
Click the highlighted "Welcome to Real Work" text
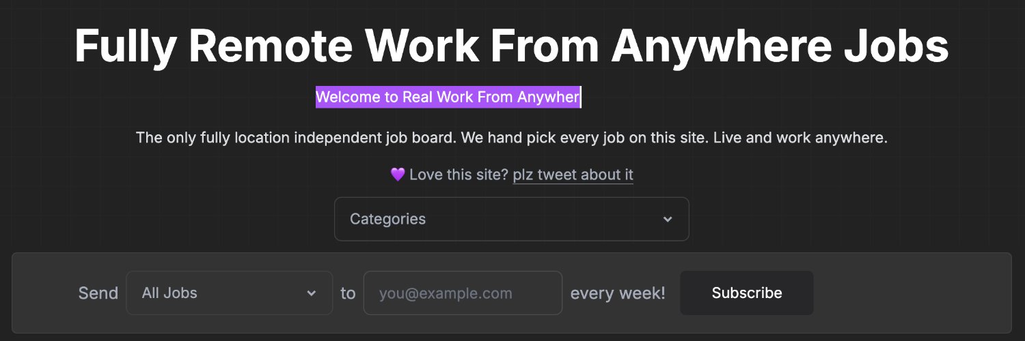[448, 97]
